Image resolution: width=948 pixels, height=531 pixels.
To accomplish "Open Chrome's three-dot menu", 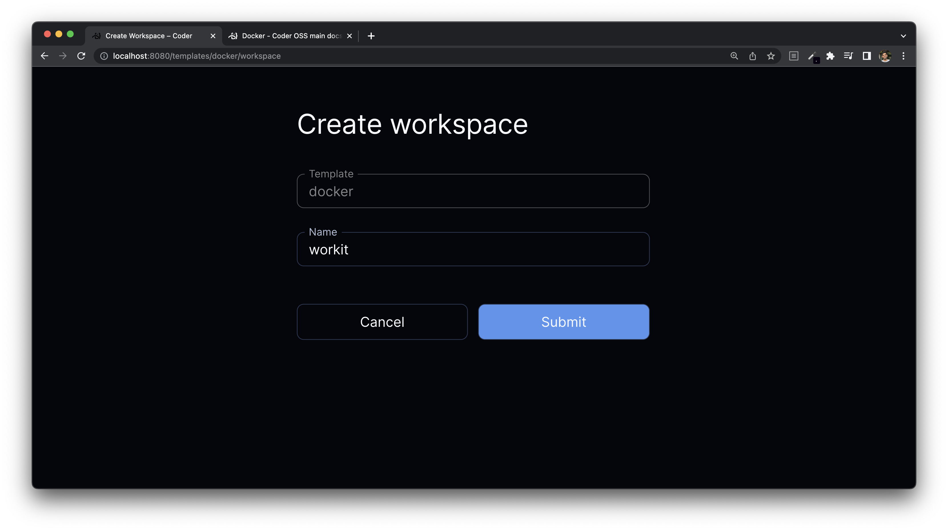I will click(x=903, y=56).
